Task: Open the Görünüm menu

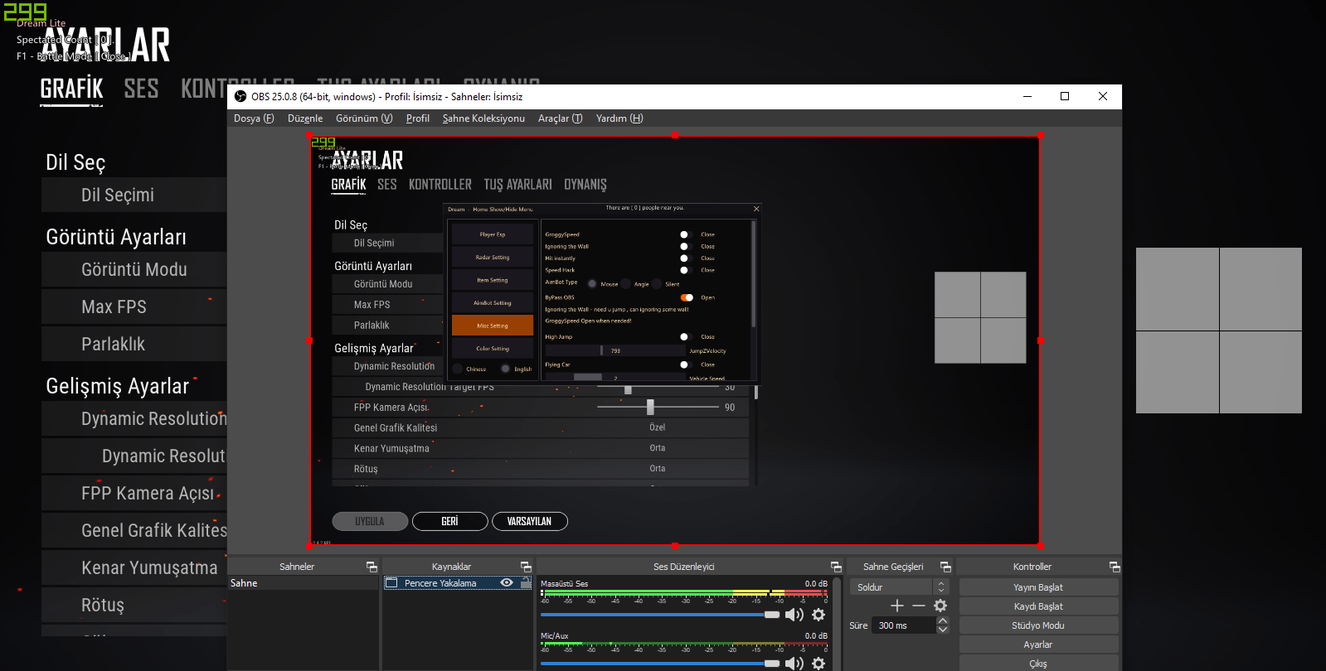Action: [x=364, y=118]
